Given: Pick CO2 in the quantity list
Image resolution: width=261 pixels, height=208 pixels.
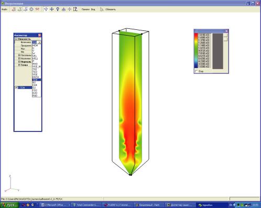Looking at the screenshot, I should [37, 90].
